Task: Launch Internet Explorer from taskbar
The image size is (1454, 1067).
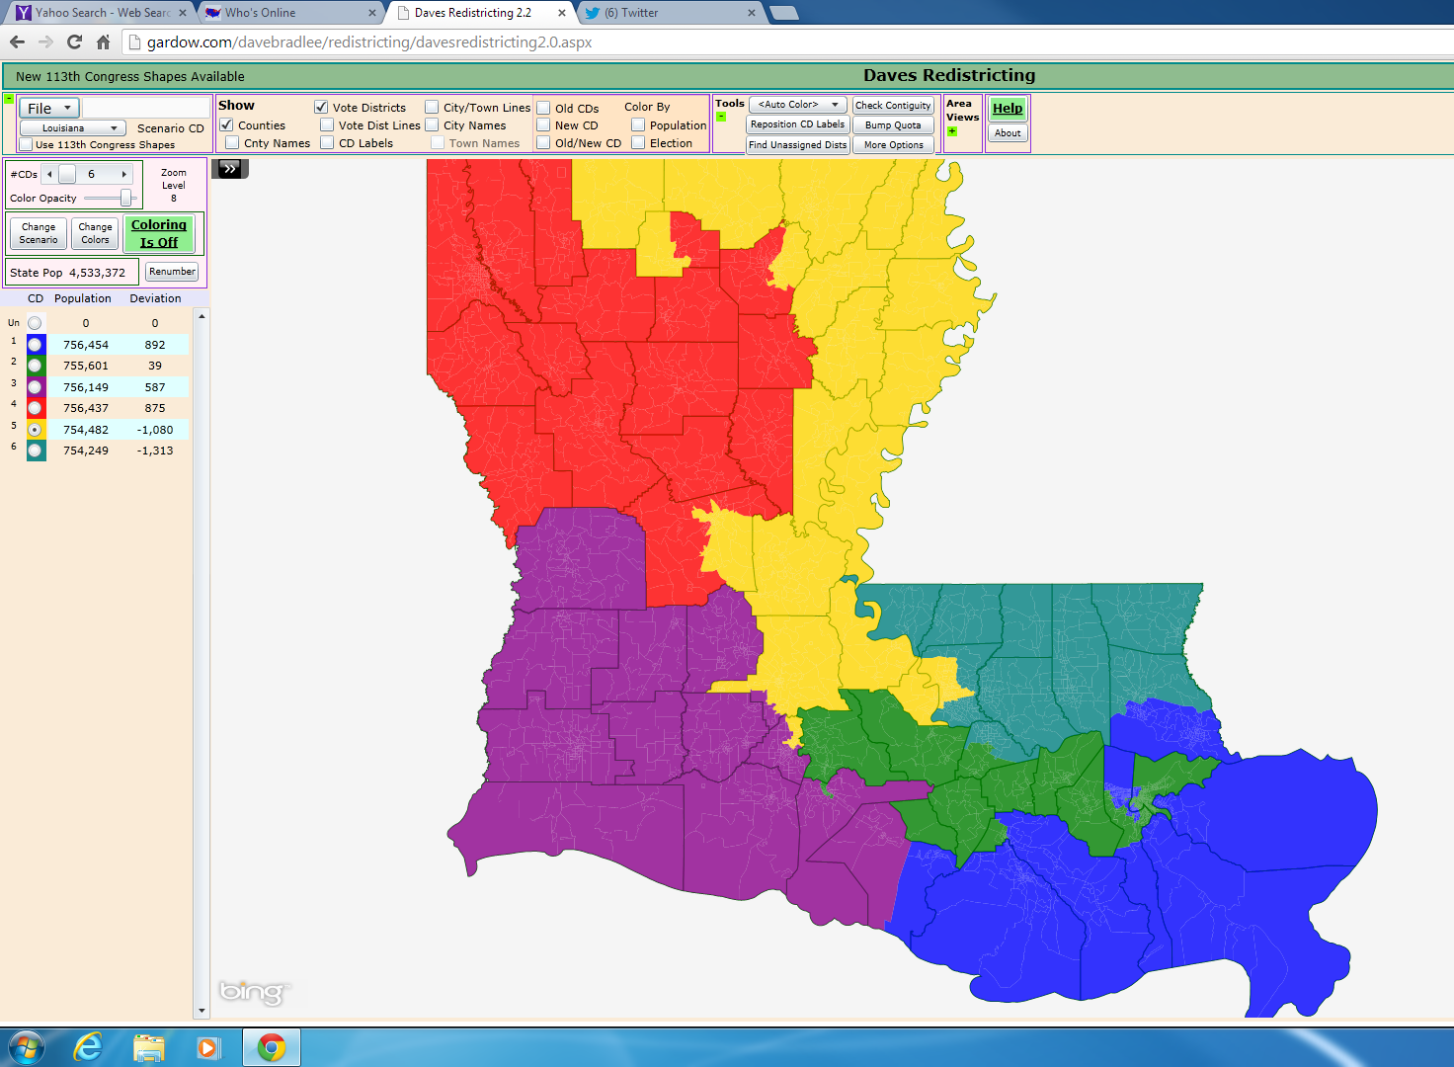Action: pos(88,1047)
